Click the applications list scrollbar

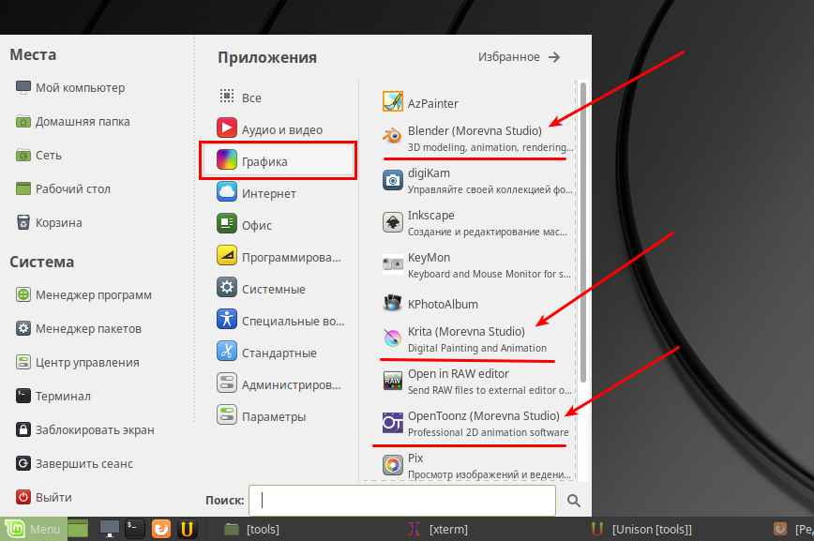coord(583,233)
